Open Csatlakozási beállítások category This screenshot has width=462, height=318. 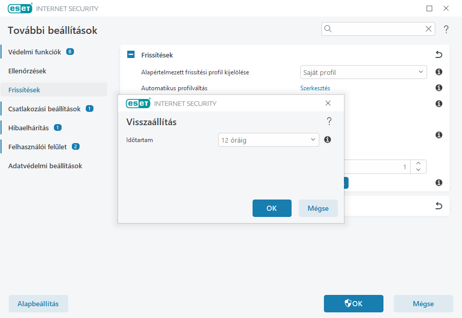click(44, 109)
